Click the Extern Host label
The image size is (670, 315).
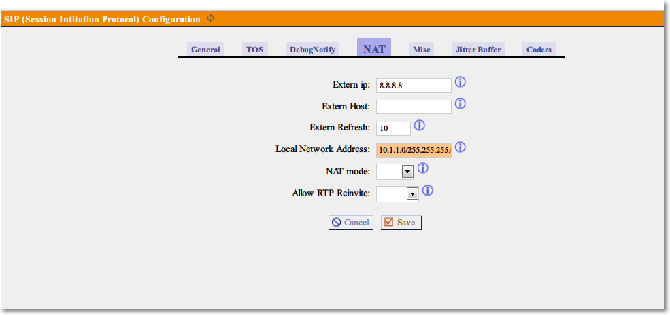point(346,106)
